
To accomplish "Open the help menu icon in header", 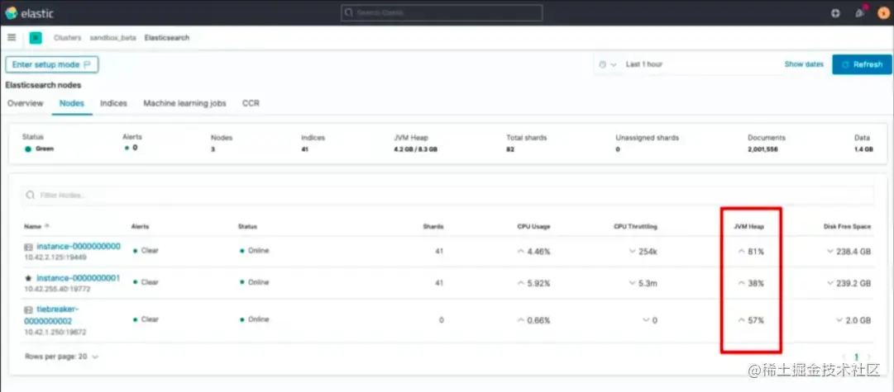I will click(x=835, y=13).
